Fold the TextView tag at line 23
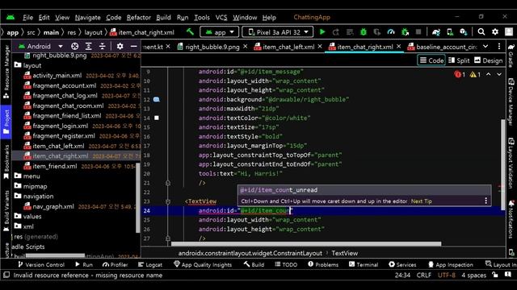The image size is (517, 290). 168,201
